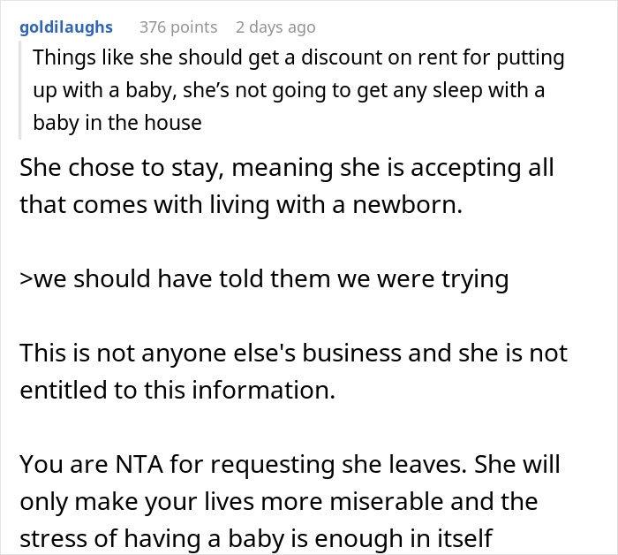Click the word 'NTA' in the comment
618x555 pixels.
139,464
